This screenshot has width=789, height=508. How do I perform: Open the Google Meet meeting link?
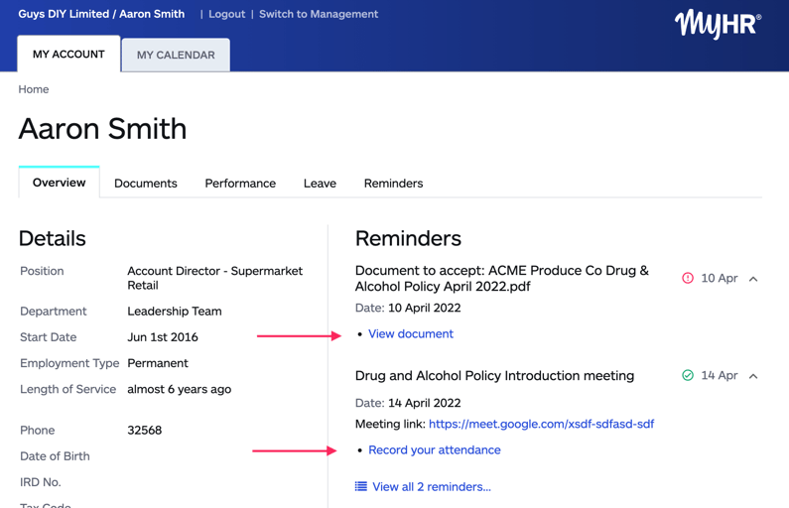point(541,424)
